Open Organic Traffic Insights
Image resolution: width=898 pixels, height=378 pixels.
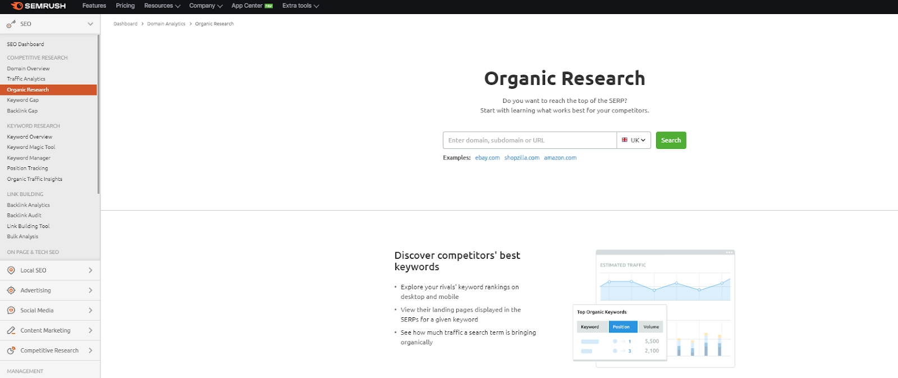click(x=35, y=179)
